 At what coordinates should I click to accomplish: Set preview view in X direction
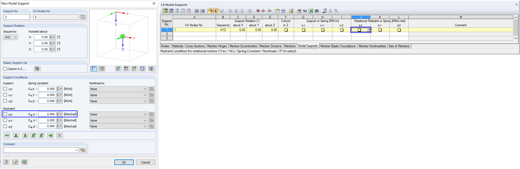click(x=118, y=69)
